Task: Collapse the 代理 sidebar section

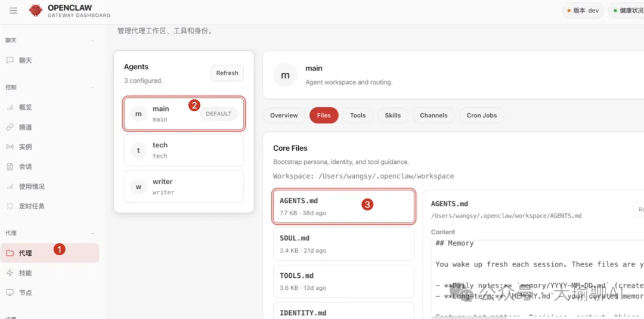Action: point(92,233)
